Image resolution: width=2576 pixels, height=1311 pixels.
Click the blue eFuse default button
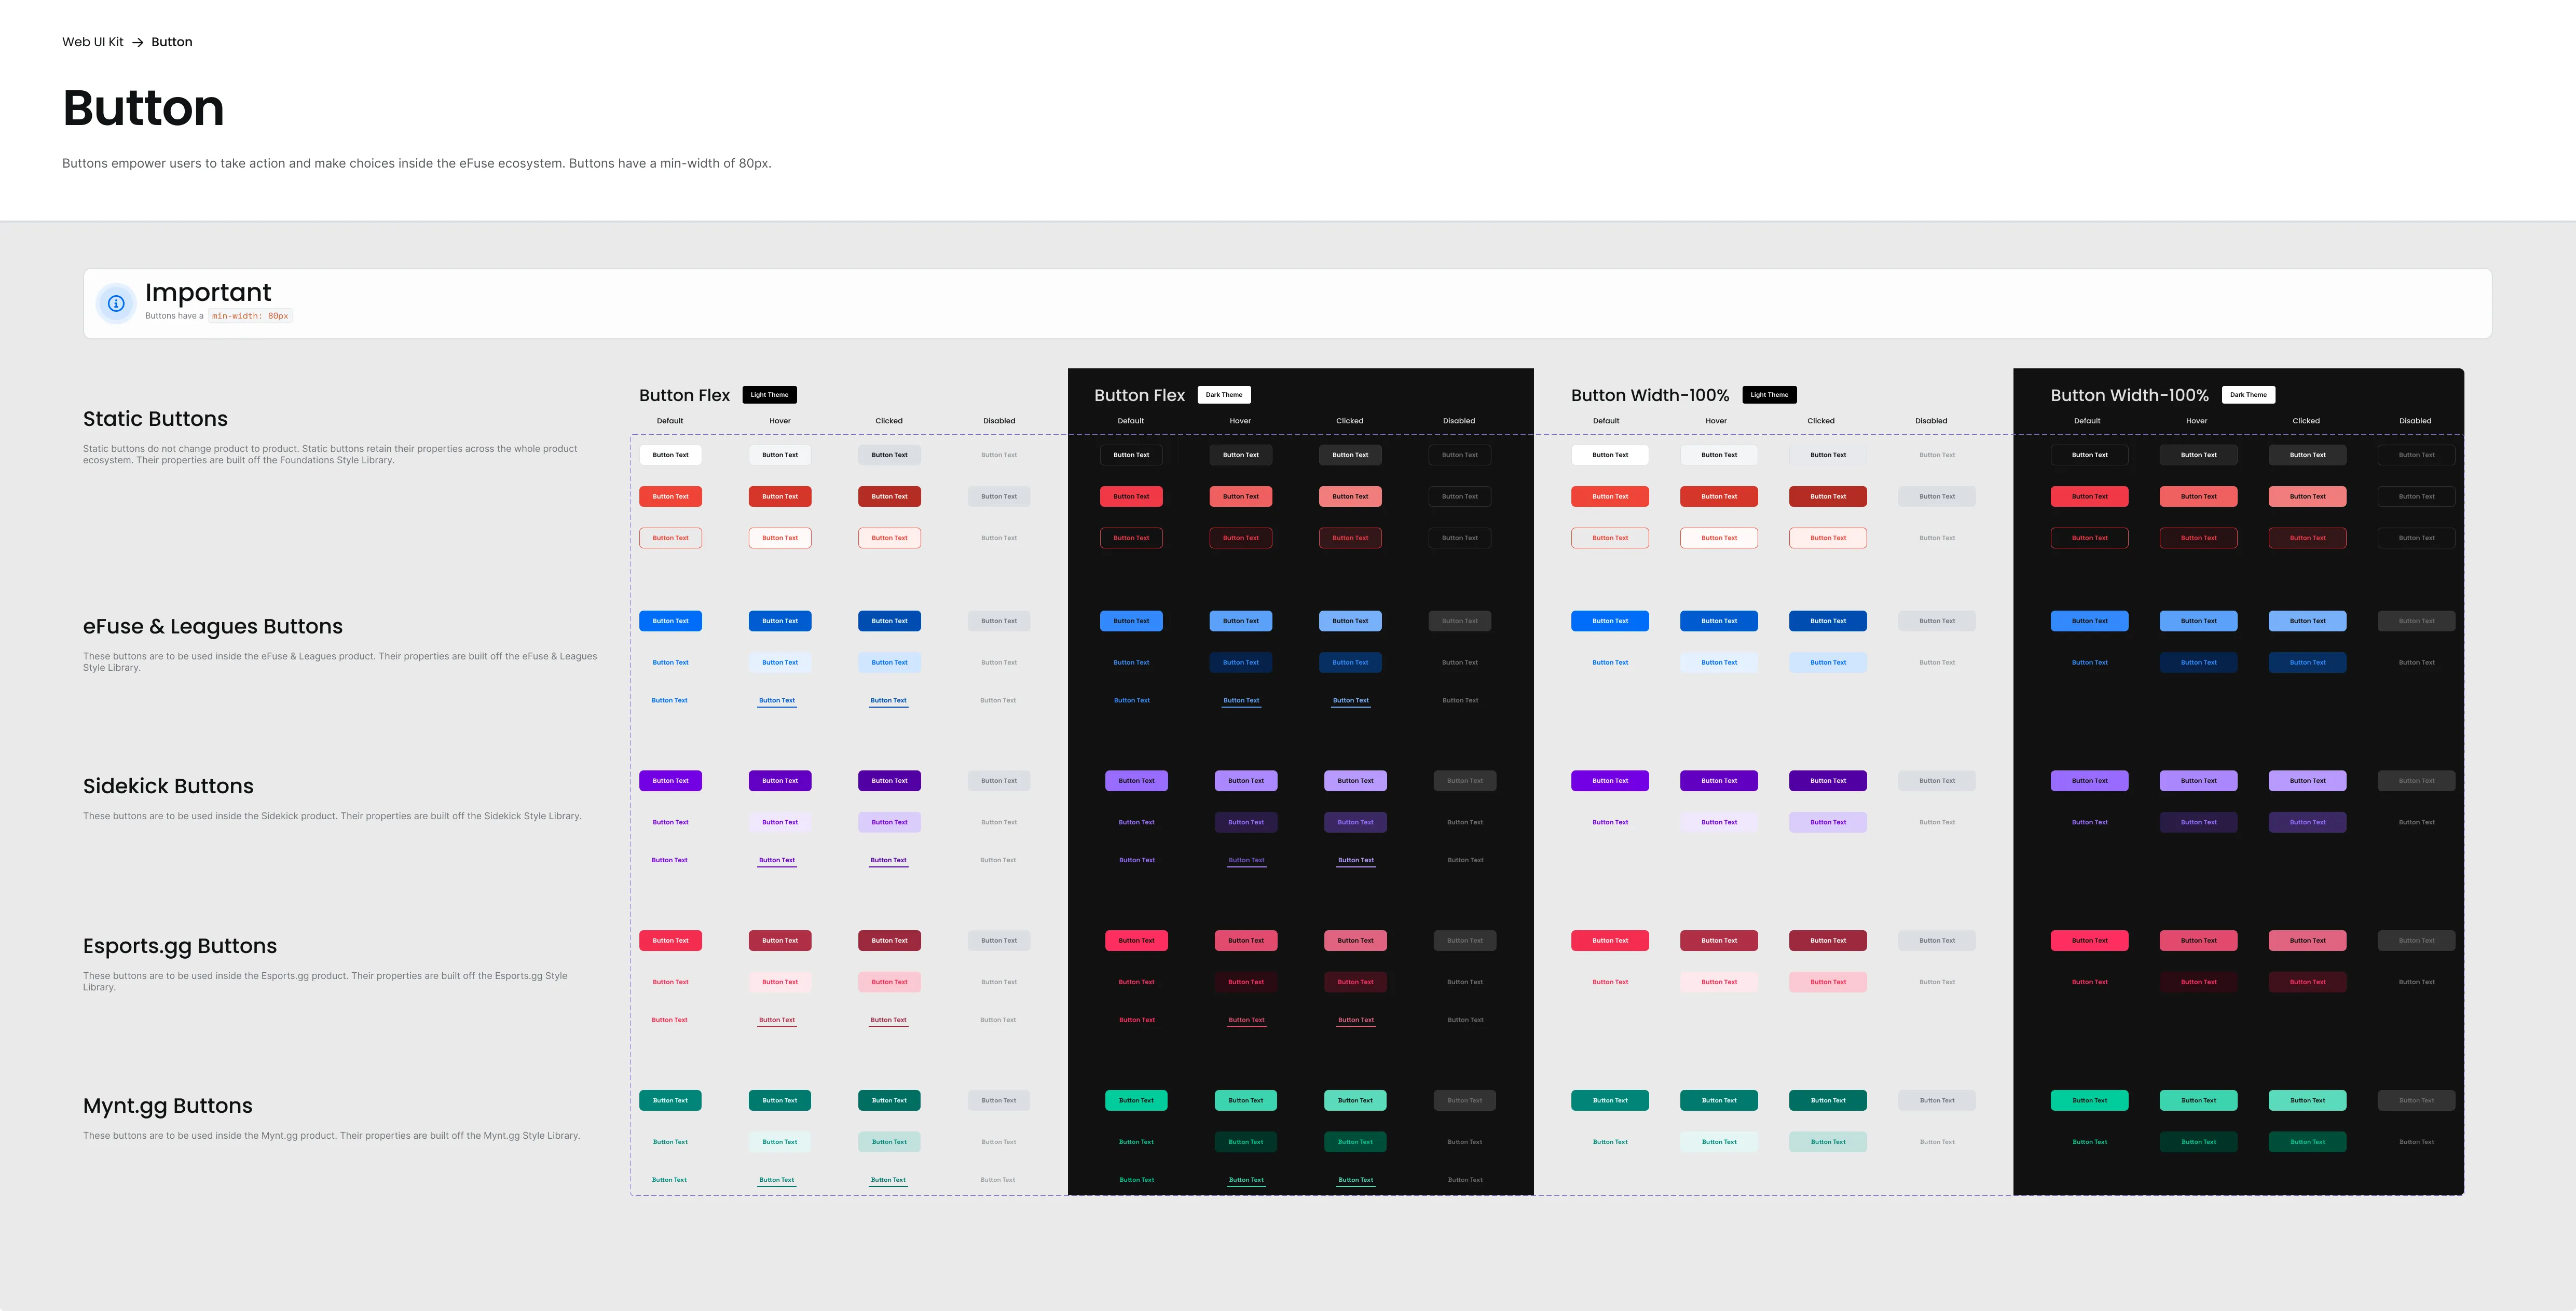point(670,621)
